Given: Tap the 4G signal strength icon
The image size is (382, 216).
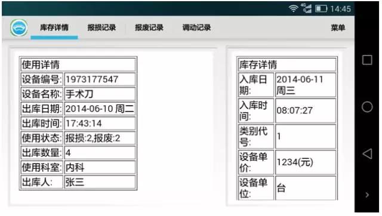Looking at the screenshot, I should (x=306, y=8).
